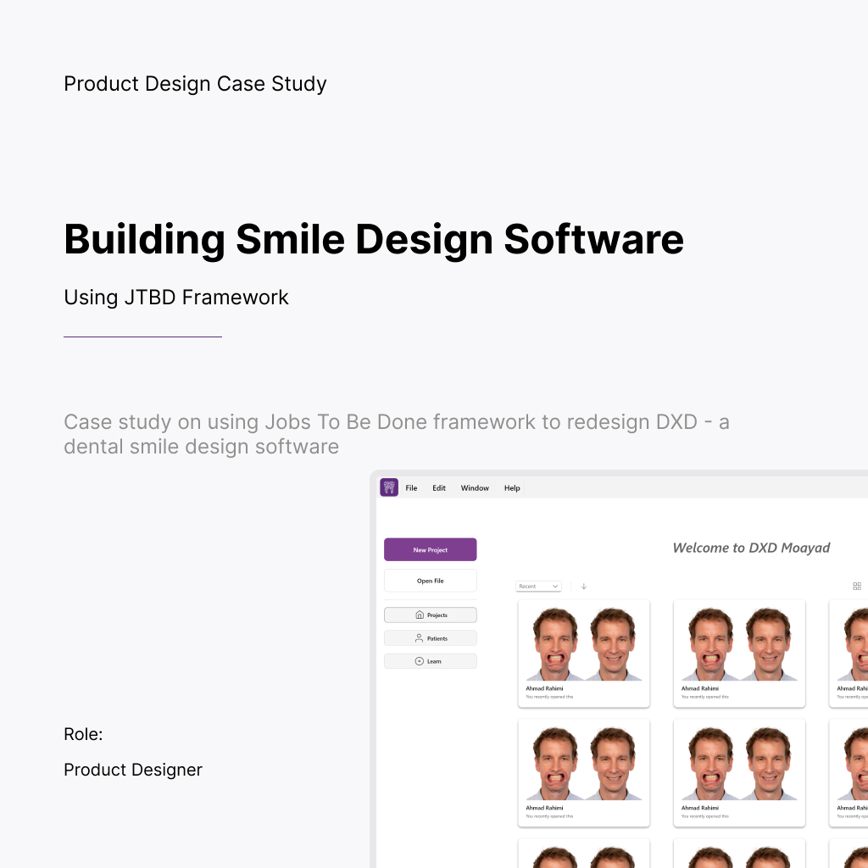Select second project card in second row

point(739,772)
